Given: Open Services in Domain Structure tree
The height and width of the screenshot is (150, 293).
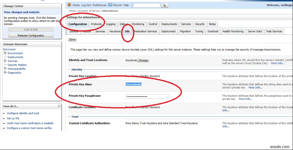Looking at the screenshot, I should click(x=13, y=61).
